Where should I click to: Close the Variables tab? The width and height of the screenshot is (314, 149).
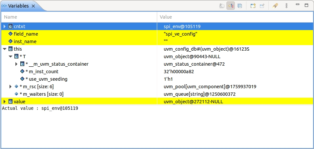(x=33, y=6)
